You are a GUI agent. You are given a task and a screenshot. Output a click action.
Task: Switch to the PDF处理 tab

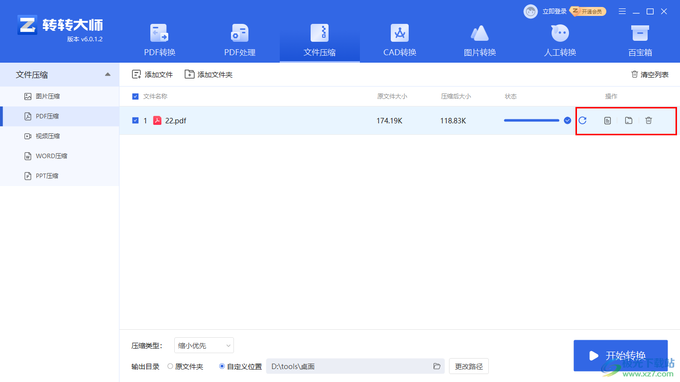239,40
